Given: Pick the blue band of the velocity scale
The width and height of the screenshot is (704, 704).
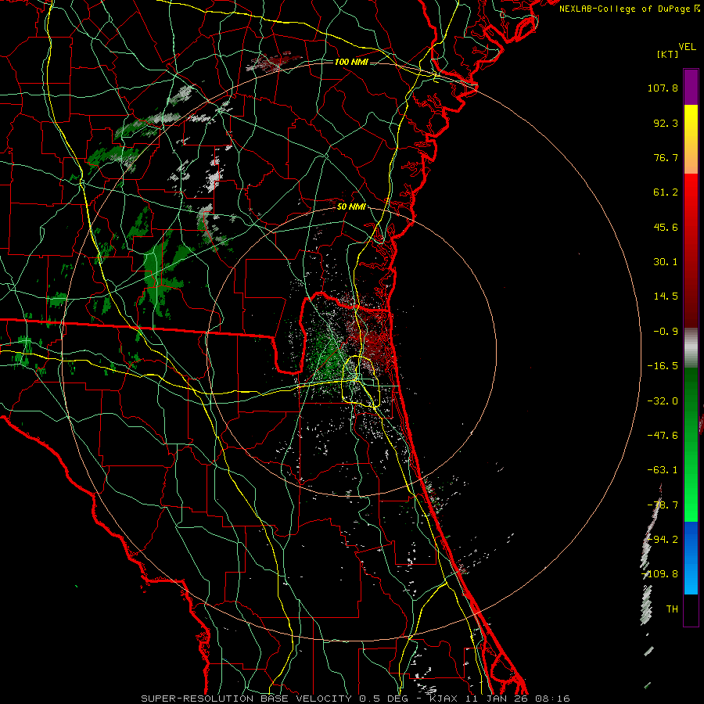Looking at the screenshot, I should (691, 558).
